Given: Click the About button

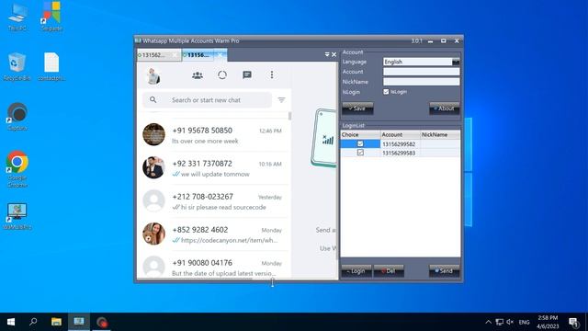Looking at the screenshot, I should tap(445, 108).
